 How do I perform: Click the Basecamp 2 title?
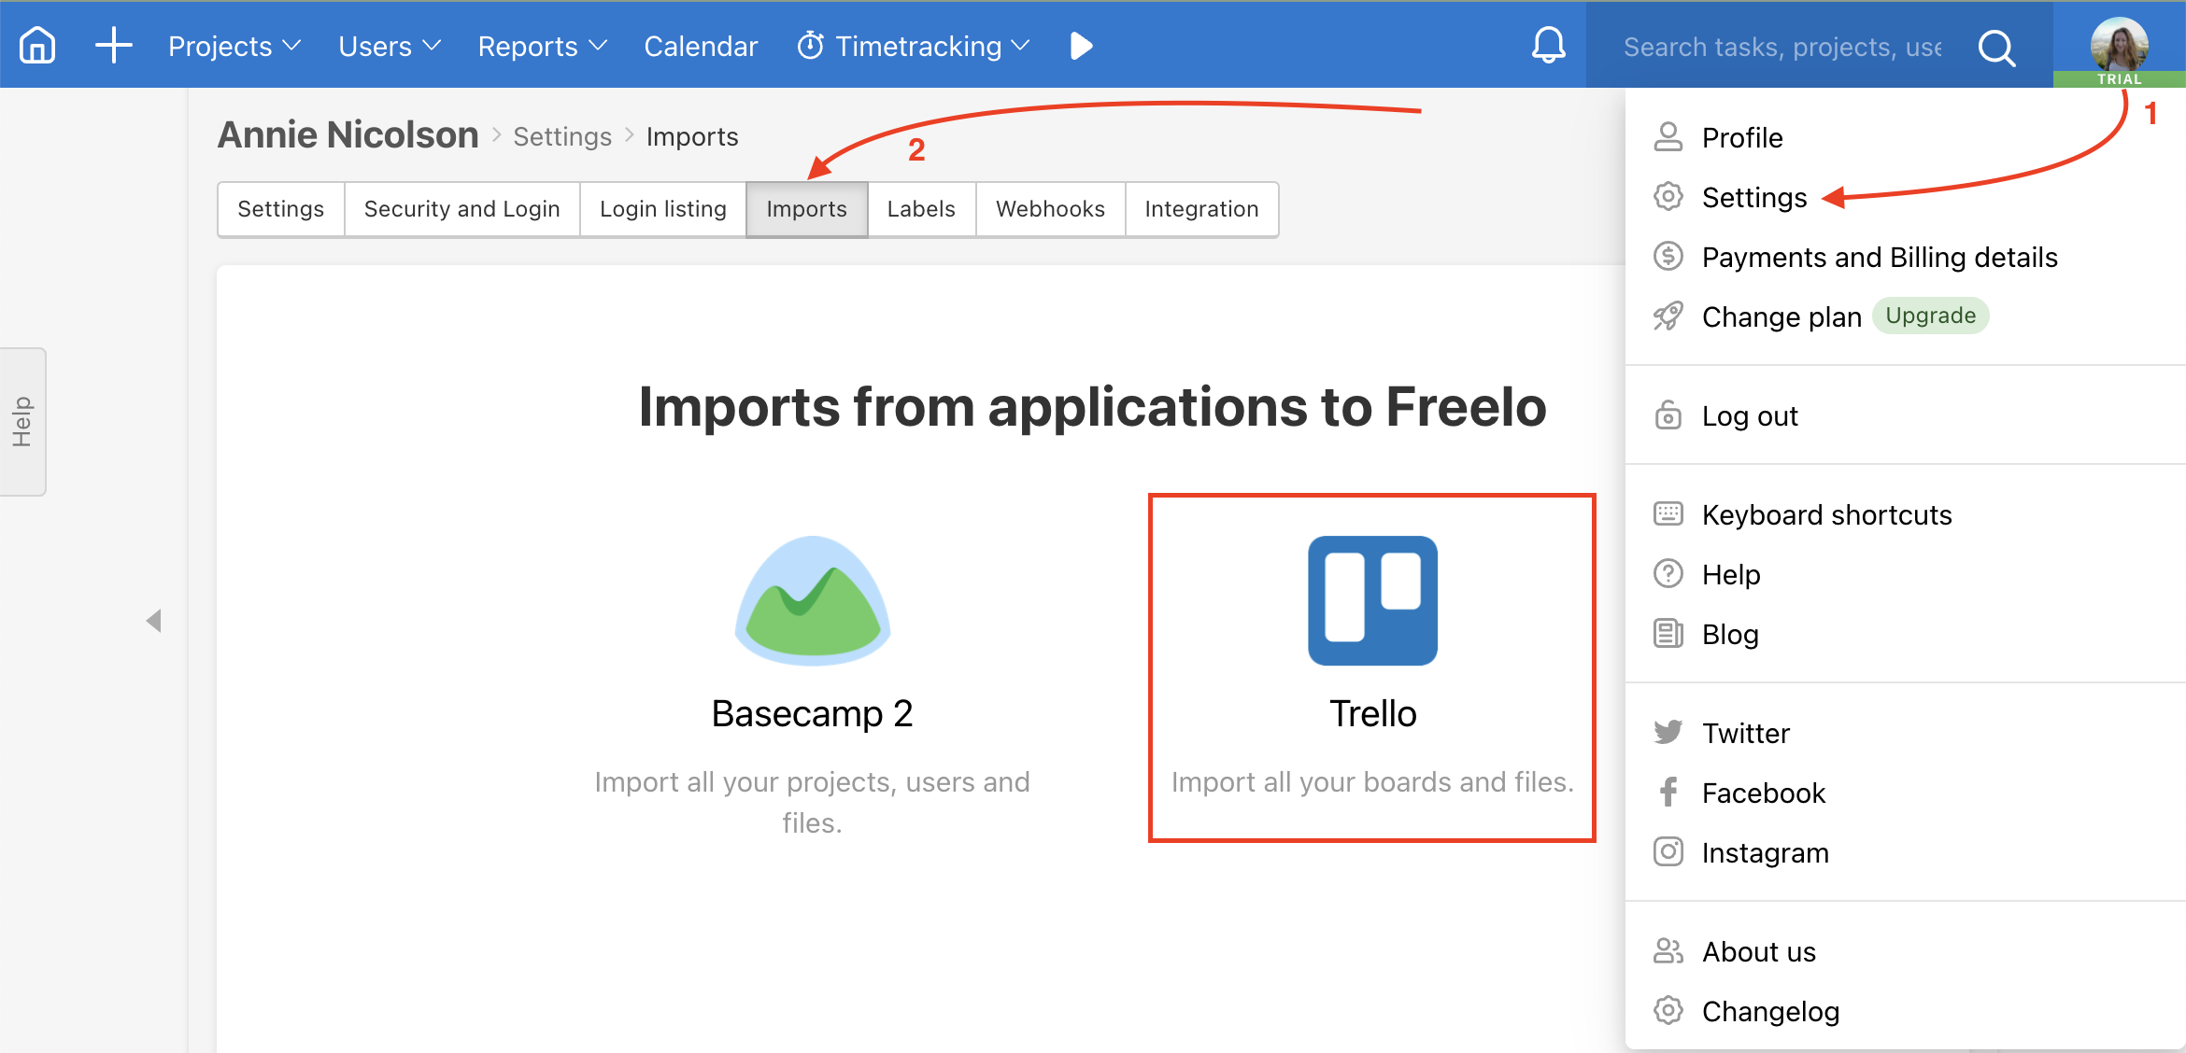(x=812, y=713)
